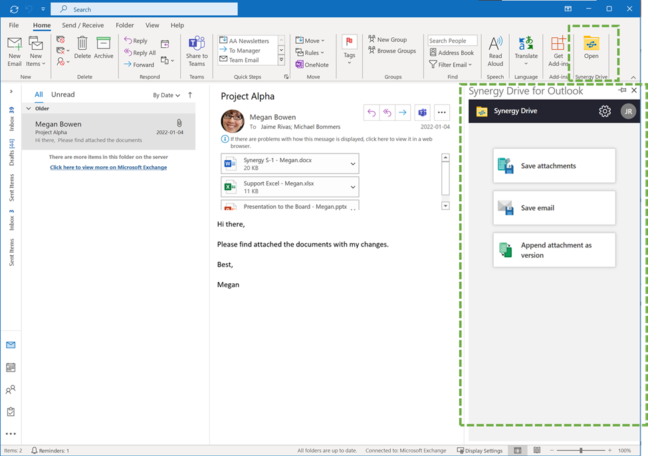Image resolution: width=648 pixels, height=456 pixels.
Task: Open Synergy S-1 - Megan.docx attachment
Action: [286, 164]
